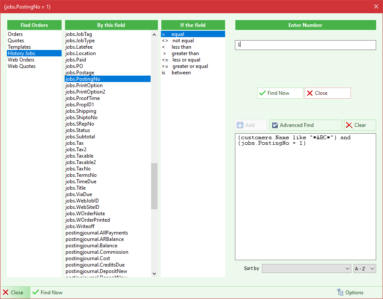Select jobs.PostingNo field
Screen dimensions: 383x299
tap(108, 79)
